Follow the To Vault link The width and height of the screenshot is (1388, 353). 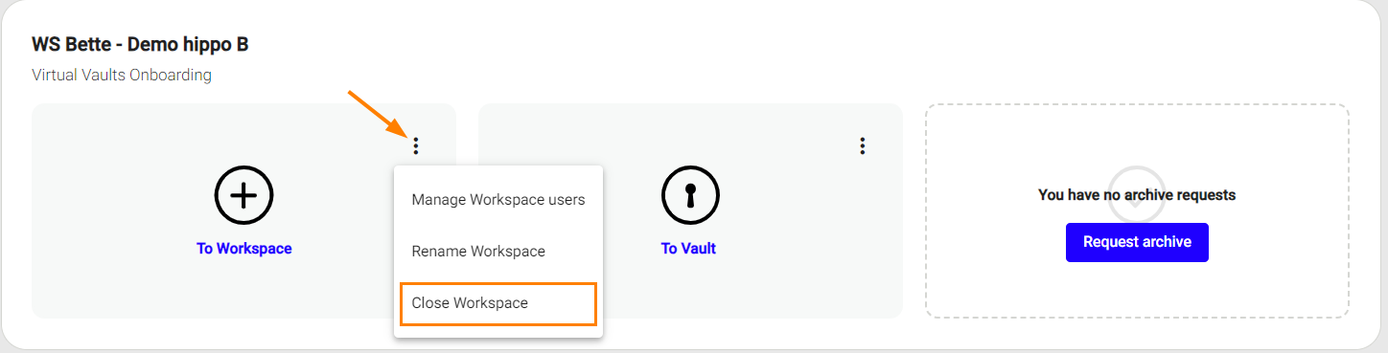(x=688, y=249)
